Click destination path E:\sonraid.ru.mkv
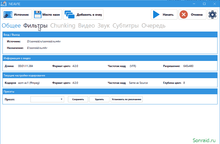Screen dimensions: 220x144 point(37,48)
